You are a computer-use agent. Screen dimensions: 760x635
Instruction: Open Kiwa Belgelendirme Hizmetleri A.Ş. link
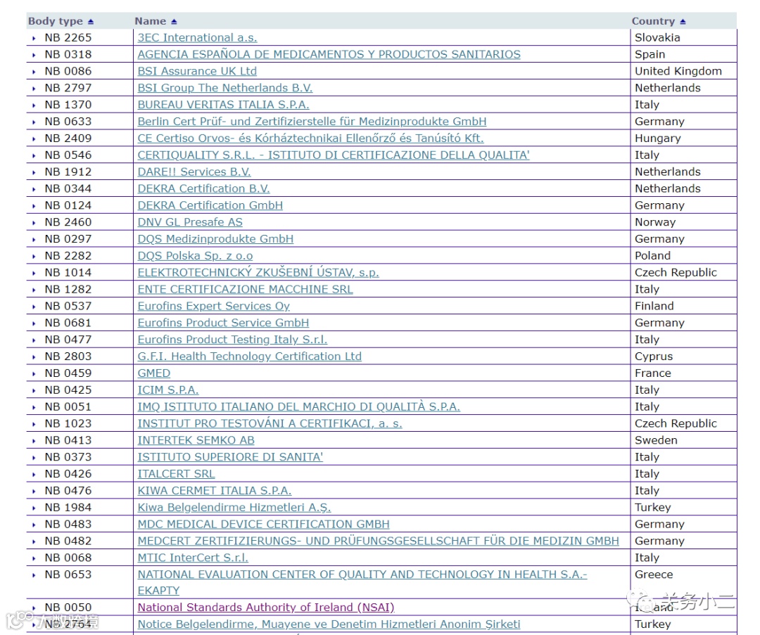(x=234, y=508)
